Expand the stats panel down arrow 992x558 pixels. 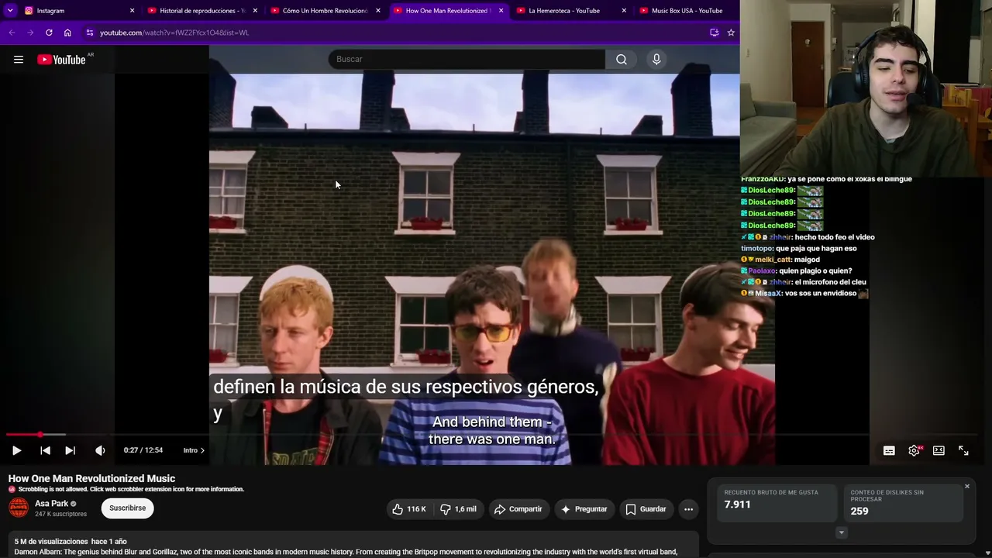tap(841, 532)
